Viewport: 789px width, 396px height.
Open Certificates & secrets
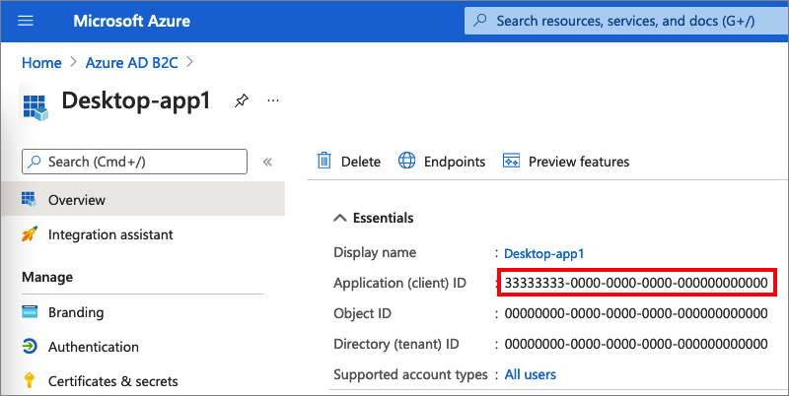click(112, 380)
